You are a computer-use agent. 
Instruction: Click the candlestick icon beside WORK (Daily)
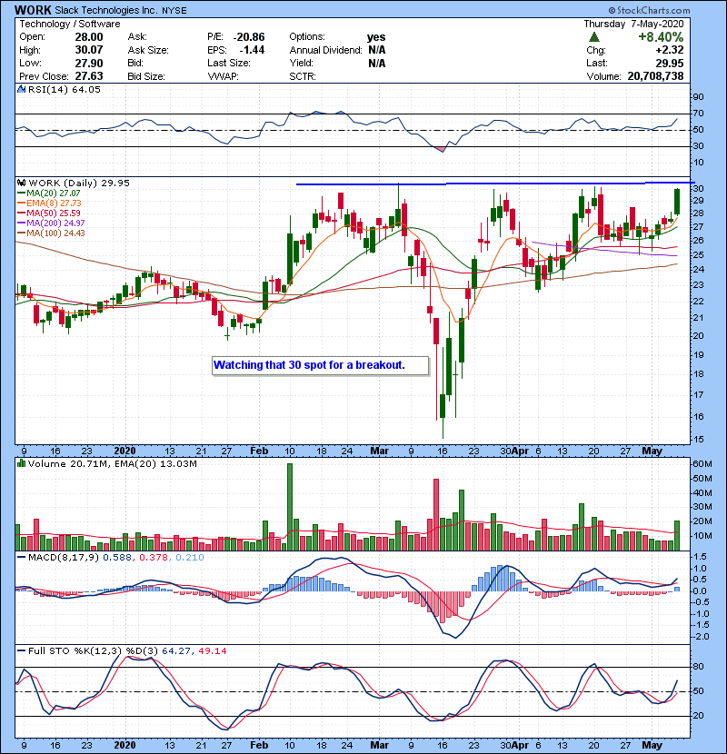(21, 183)
